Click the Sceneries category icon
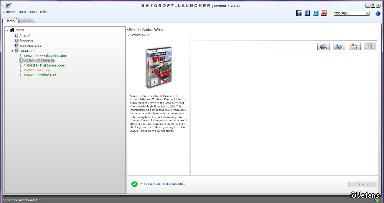The height and width of the screenshot is (203, 384). pyautogui.click(x=16, y=41)
